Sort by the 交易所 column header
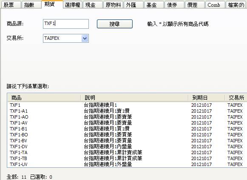247x180 pixels. click(236, 98)
